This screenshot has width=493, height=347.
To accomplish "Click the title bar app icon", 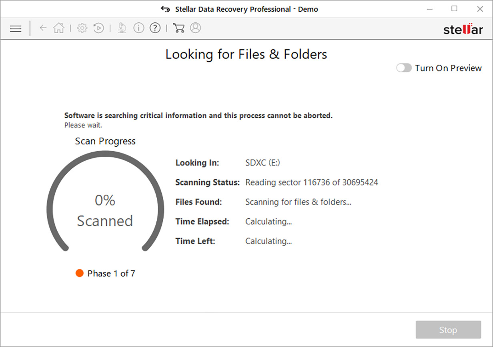I will (165, 9).
